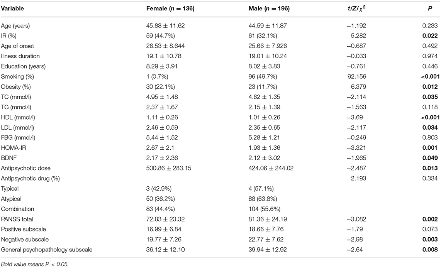Click the General psychopathology subscale row label
Image resolution: width=441 pixels, height=267 pixels.
pyautogui.click(x=46, y=250)
